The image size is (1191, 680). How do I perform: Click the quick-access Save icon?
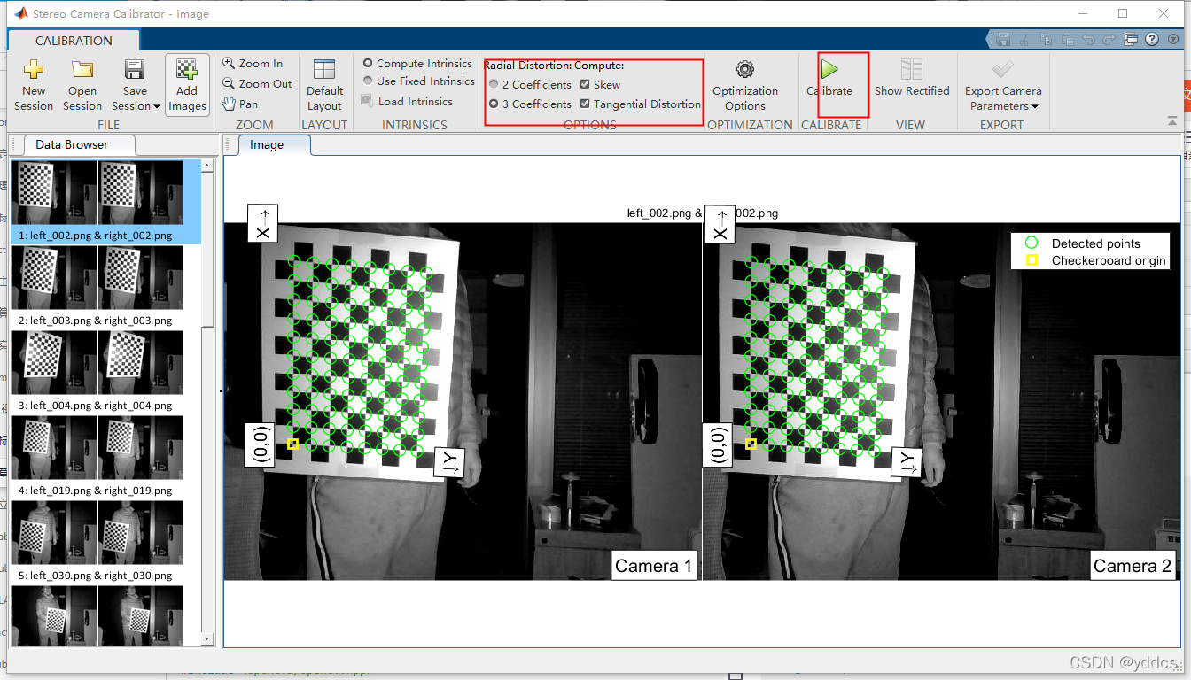coord(1003,40)
